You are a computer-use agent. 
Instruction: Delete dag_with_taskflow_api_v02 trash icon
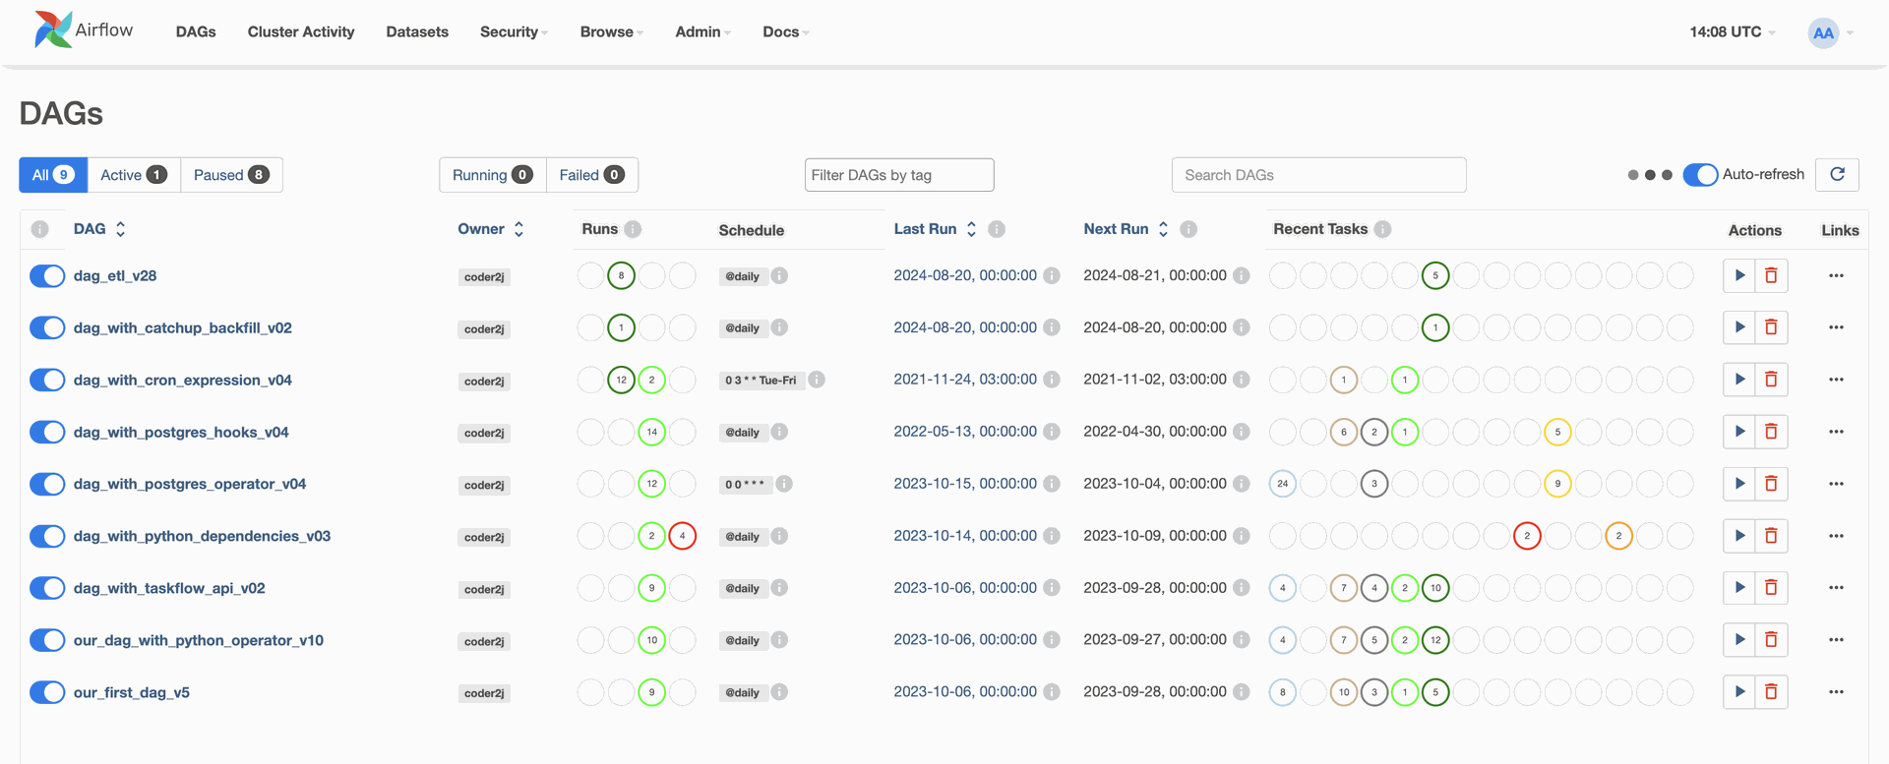click(1771, 588)
